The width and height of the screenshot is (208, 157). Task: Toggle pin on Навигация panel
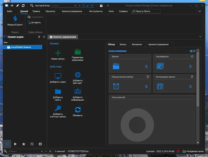(39, 37)
